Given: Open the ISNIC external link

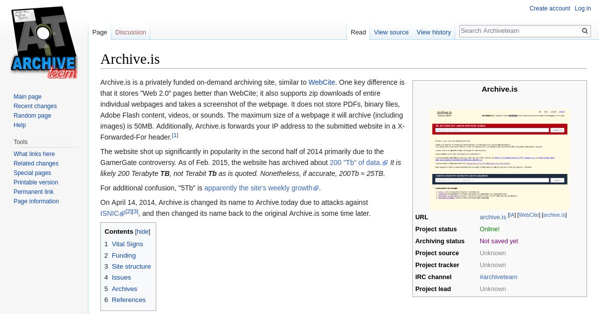Looking at the screenshot, I should point(112,213).
